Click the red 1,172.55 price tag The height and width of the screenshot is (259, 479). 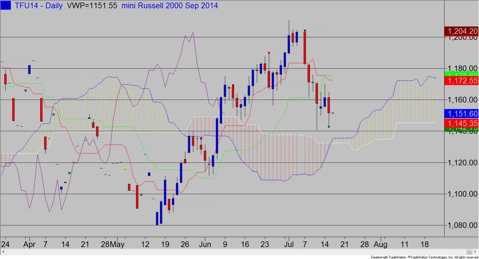461,81
